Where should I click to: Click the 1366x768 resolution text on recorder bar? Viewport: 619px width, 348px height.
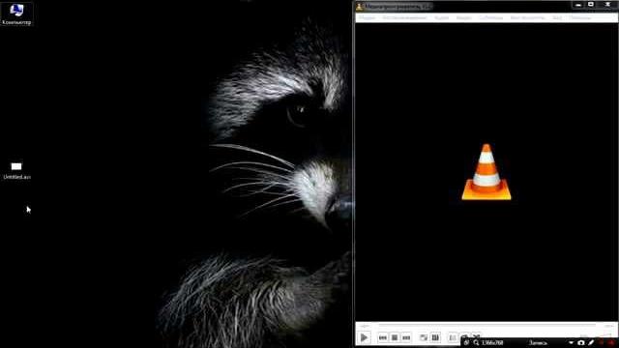pos(492,343)
